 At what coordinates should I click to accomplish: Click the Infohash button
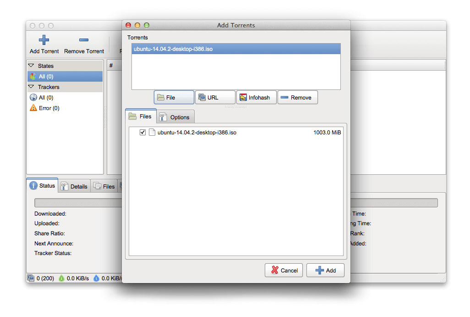(256, 97)
